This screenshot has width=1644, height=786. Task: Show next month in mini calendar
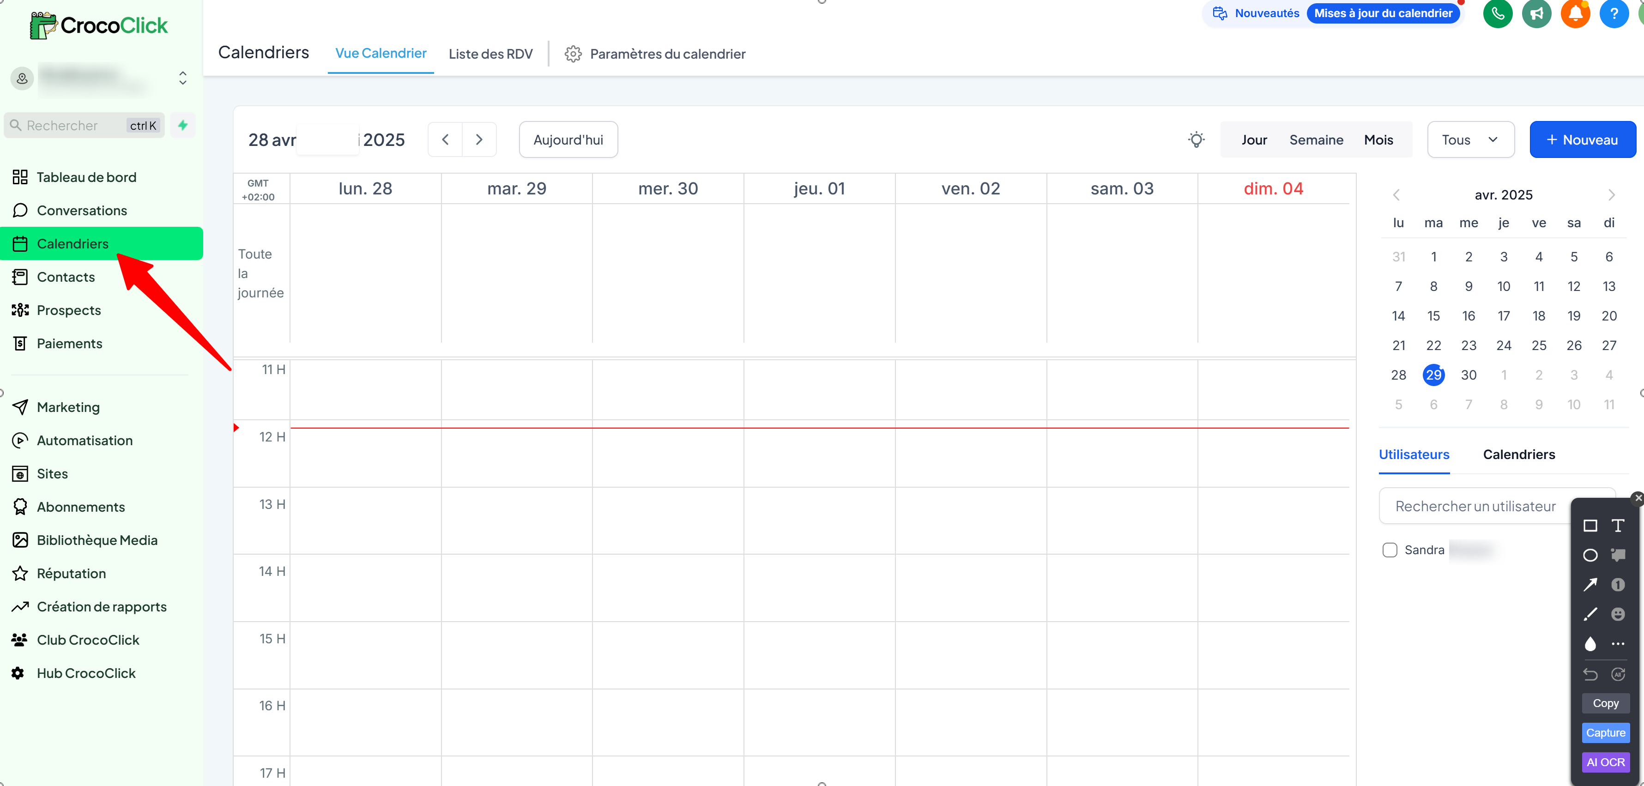tap(1612, 194)
